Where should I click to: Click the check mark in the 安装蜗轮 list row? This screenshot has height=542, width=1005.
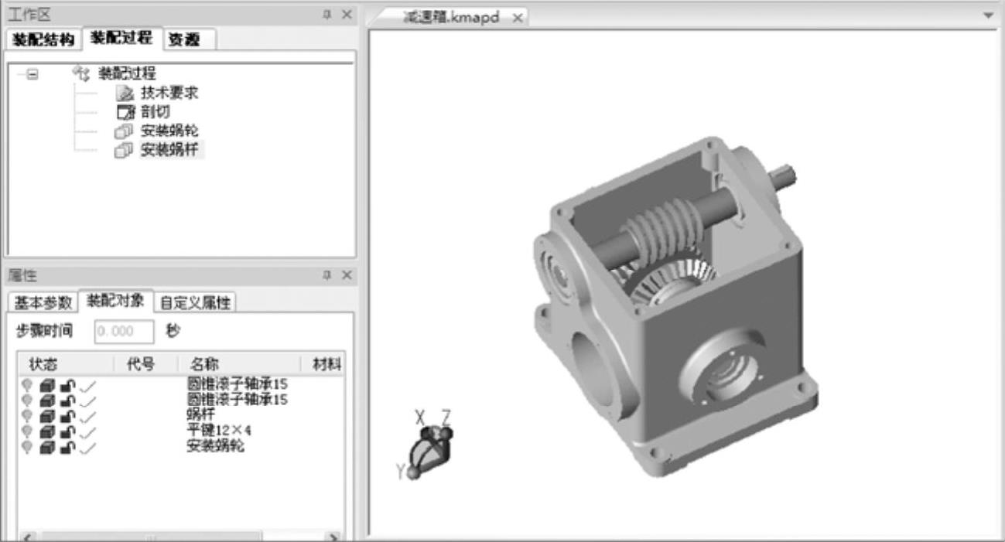[88, 446]
